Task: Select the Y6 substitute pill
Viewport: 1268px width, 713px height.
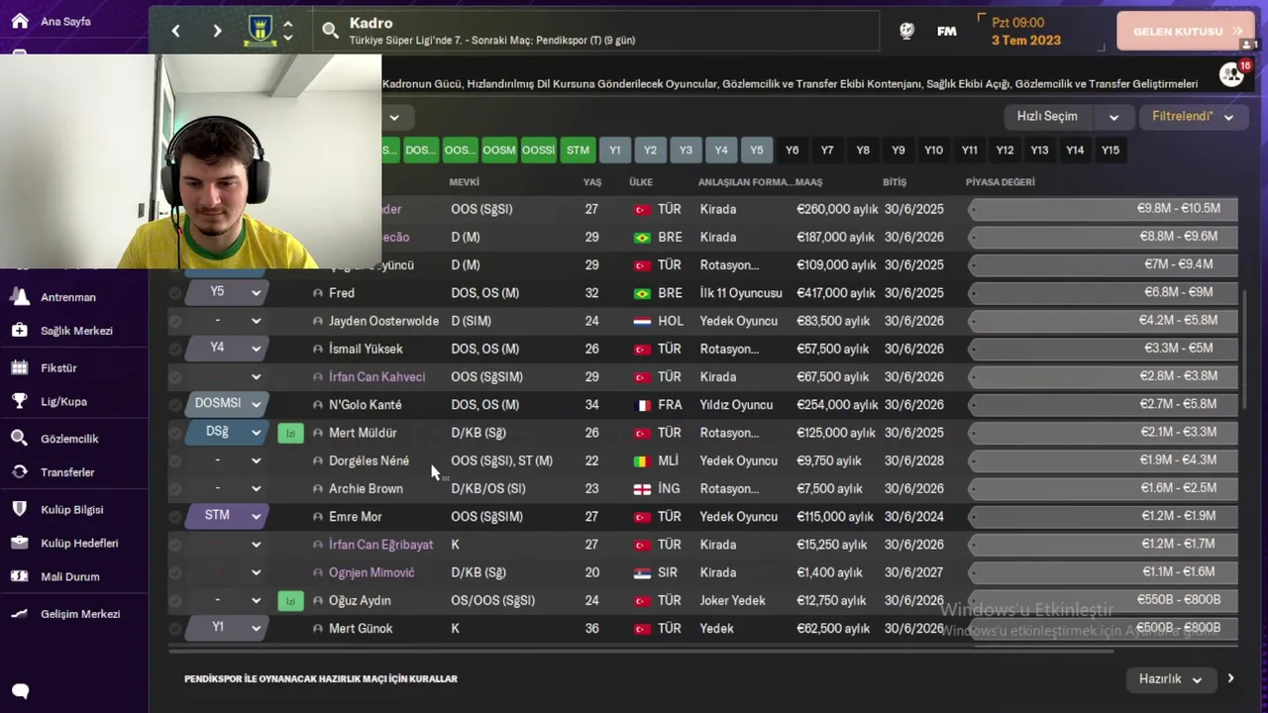Action: 792,151
